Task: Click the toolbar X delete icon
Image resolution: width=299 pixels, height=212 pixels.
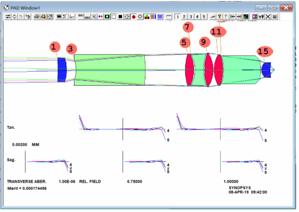Action: (268, 17)
